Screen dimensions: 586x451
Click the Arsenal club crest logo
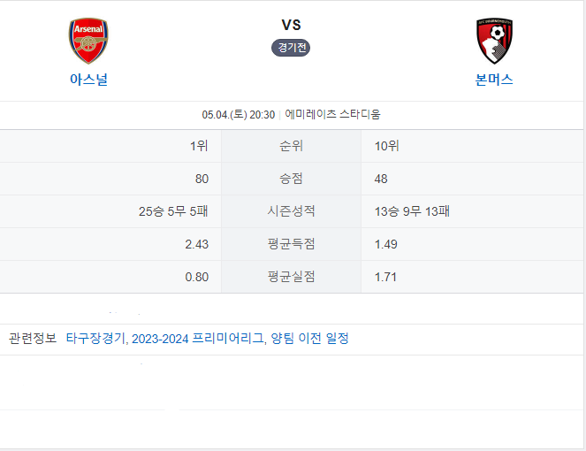[88, 41]
